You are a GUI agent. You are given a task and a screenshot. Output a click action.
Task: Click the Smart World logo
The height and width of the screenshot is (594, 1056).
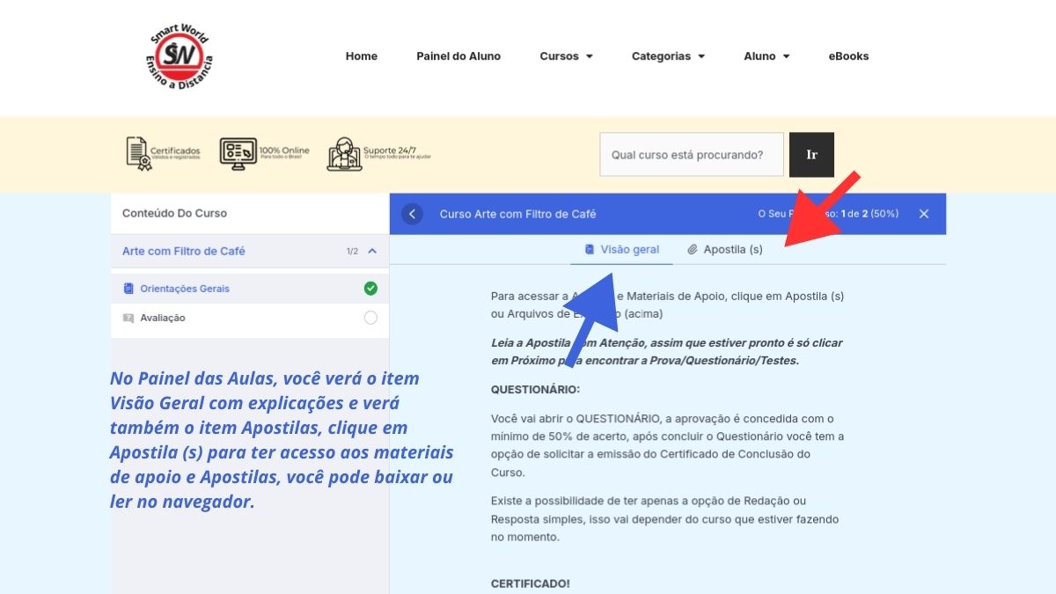[180, 57]
